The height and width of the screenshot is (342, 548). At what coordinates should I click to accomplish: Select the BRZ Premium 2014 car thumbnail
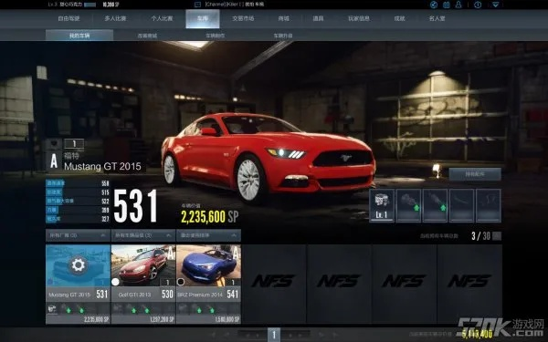coord(208,265)
